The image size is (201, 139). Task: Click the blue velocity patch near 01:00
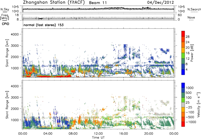point(27,123)
